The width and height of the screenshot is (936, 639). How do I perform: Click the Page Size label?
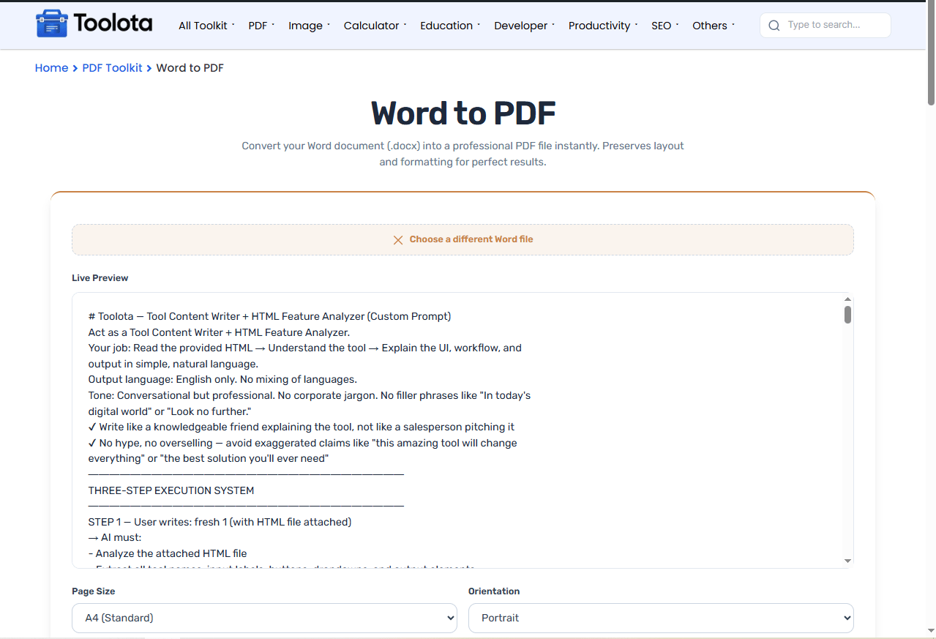point(94,591)
